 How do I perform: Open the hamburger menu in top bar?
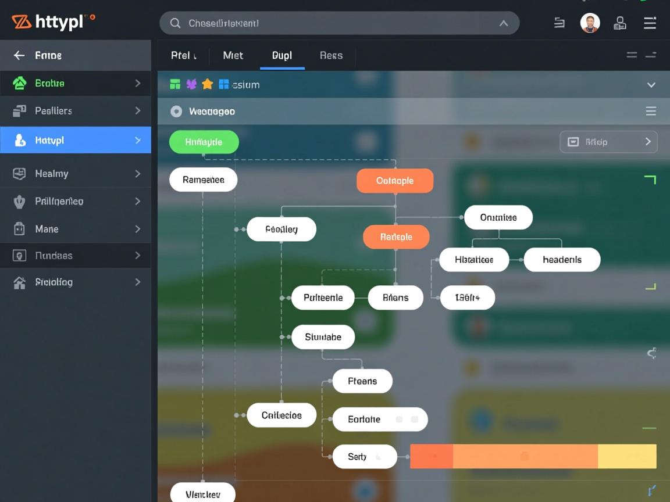click(x=650, y=23)
